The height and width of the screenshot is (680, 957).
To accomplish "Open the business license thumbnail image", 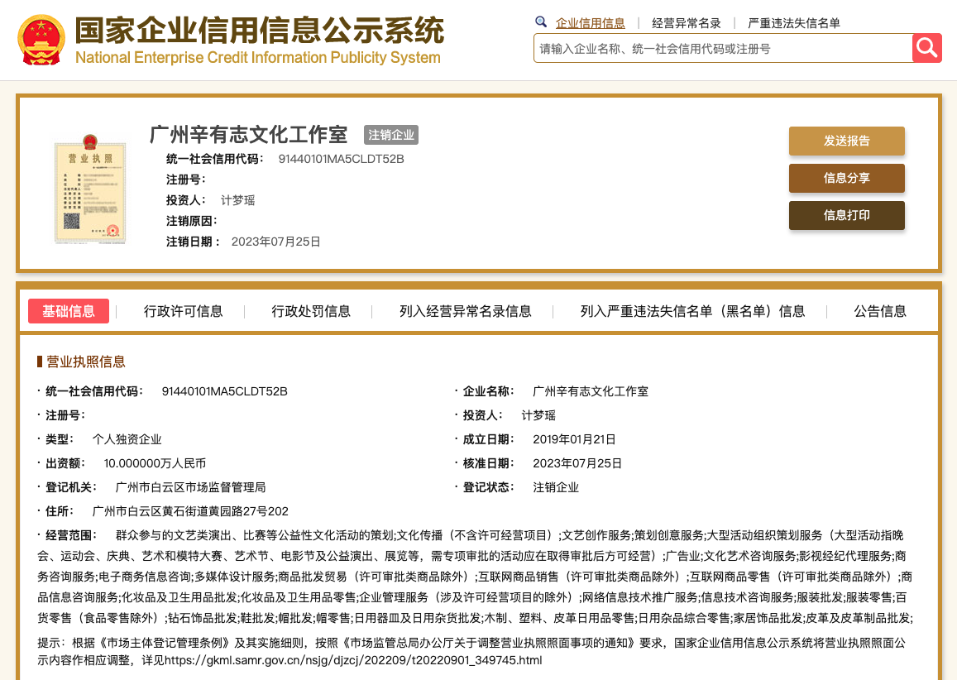I will click(x=90, y=189).
